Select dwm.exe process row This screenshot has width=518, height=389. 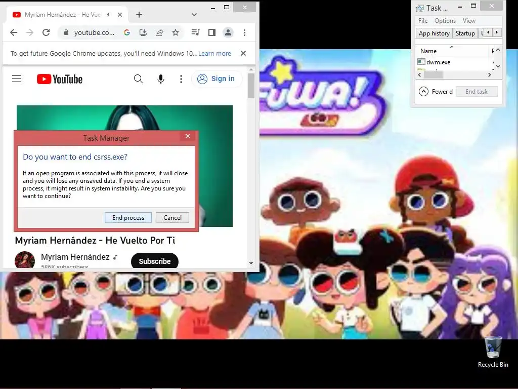455,62
